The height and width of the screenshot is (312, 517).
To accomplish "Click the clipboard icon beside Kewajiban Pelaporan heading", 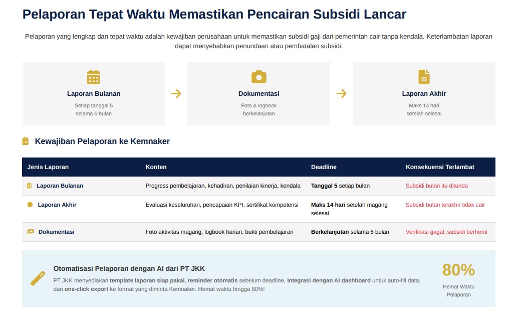I will point(26,141).
